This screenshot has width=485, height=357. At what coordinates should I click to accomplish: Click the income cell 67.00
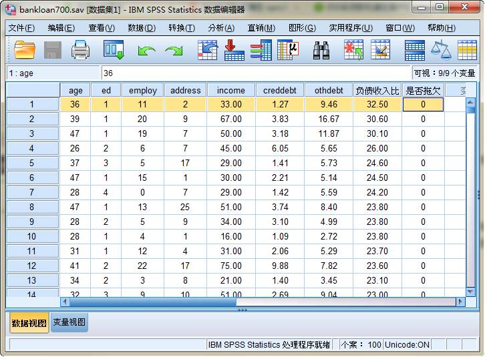(231, 119)
